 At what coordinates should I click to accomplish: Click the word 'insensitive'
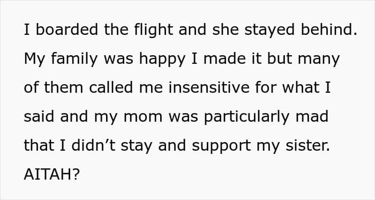(209, 87)
